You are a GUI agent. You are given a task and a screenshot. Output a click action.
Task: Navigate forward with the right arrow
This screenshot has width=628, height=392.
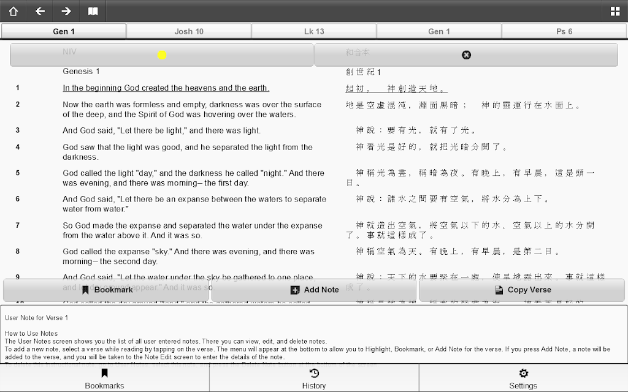(66, 11)
